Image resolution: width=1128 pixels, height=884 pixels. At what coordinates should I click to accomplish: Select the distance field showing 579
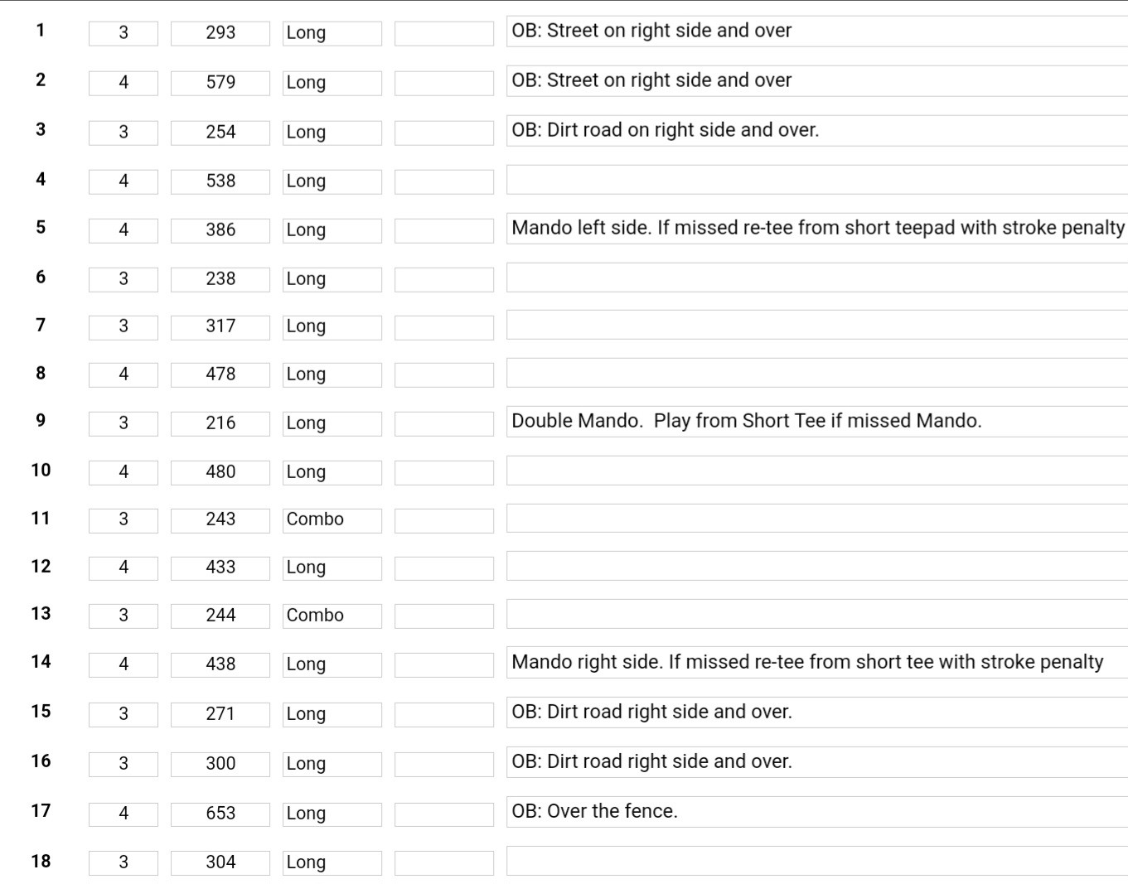tap(220, 83)
